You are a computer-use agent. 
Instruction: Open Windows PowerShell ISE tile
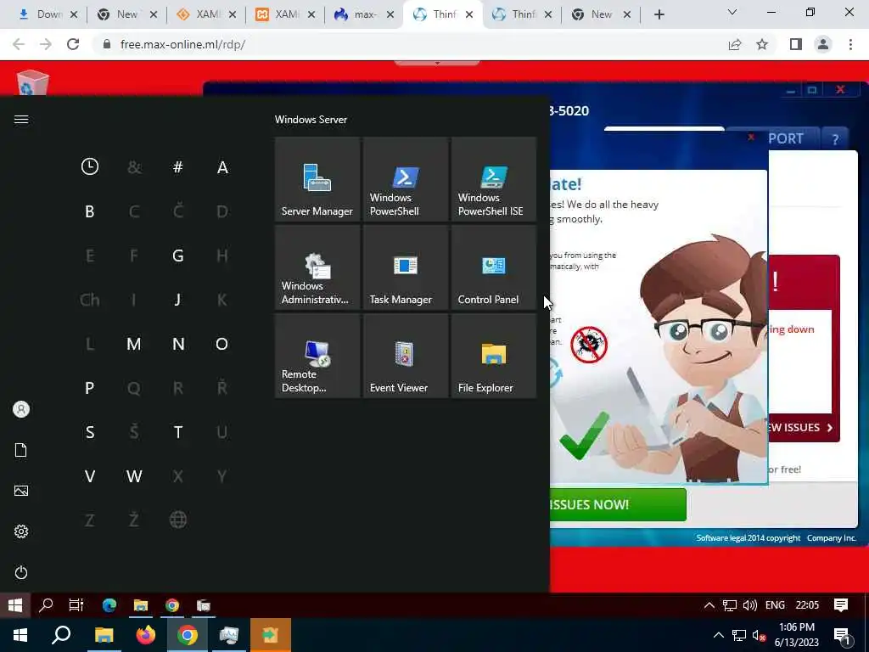(x=493, y=179)
